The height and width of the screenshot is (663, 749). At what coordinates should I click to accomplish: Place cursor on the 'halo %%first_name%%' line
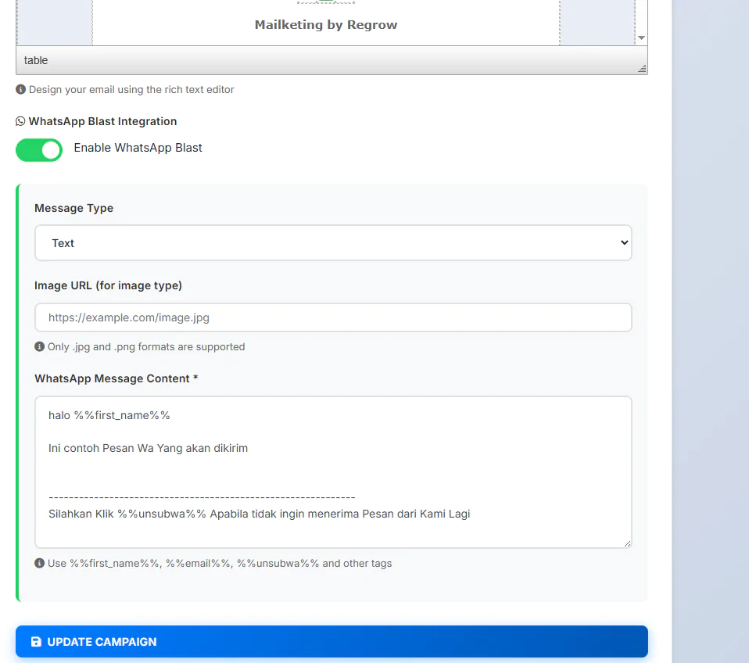109,415
